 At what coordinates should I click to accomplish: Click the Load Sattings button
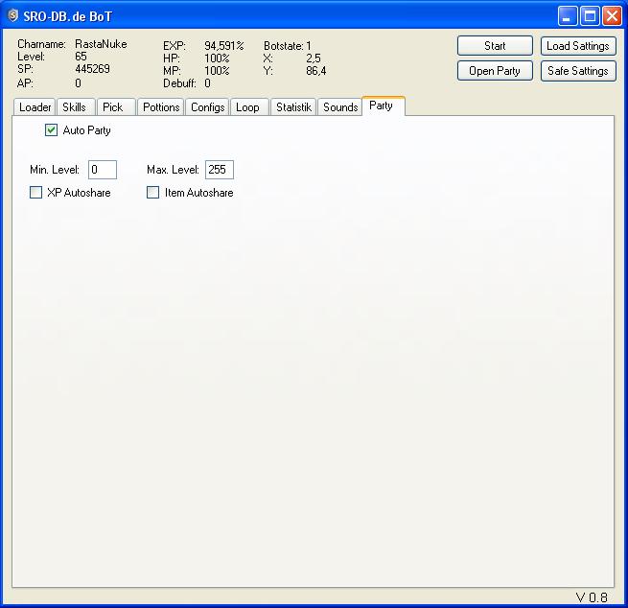pos(578,46)
